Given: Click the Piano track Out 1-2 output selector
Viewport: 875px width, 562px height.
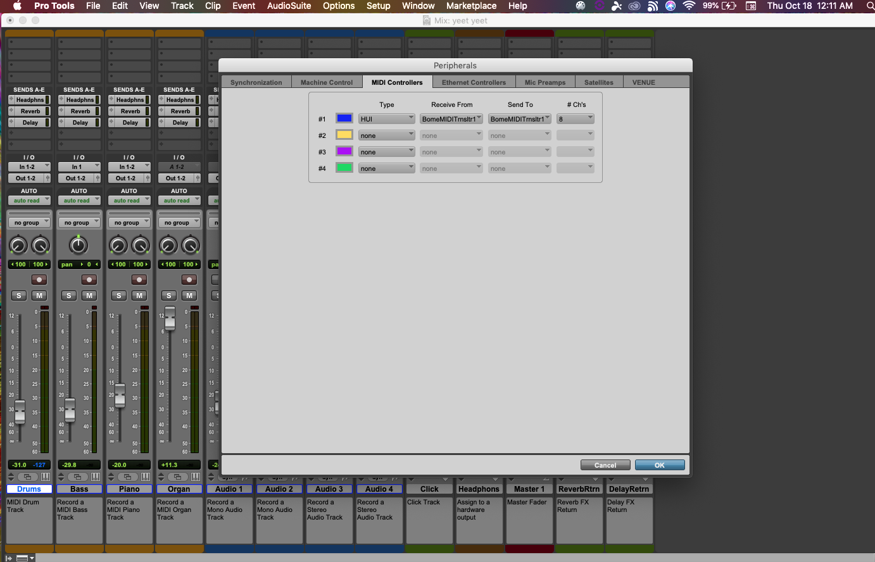Looking at the screenshot, I should pos(126,178).
